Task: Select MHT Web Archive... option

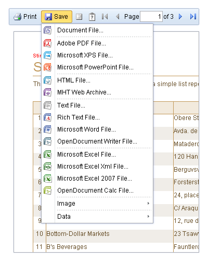Action: 97,92
